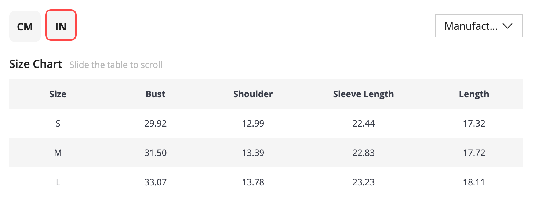Switch units to CM
The width and height of the screenshot is (535, 204).
(25, 26)
